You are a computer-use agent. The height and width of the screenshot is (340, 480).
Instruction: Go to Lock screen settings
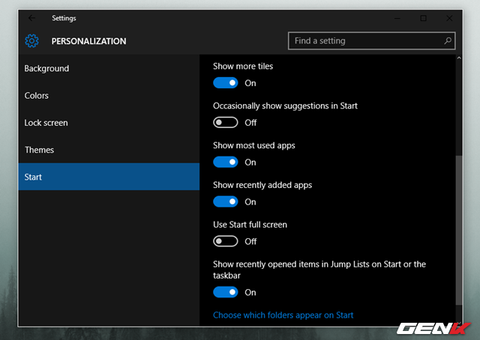pos(109,123)
